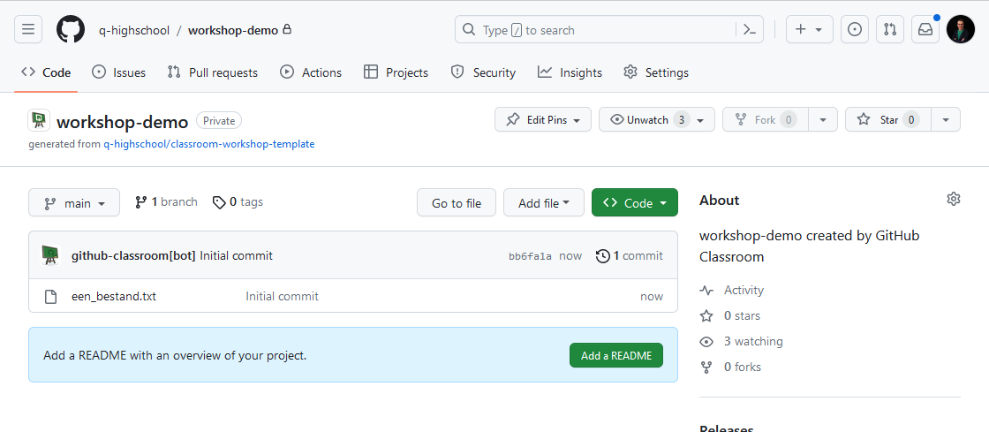Open the user profile avatar menu
Viewport: 989px width, 432px height.
(961, 30)
